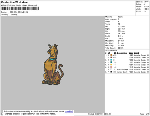Click thread code '1093'

[131, 60]
